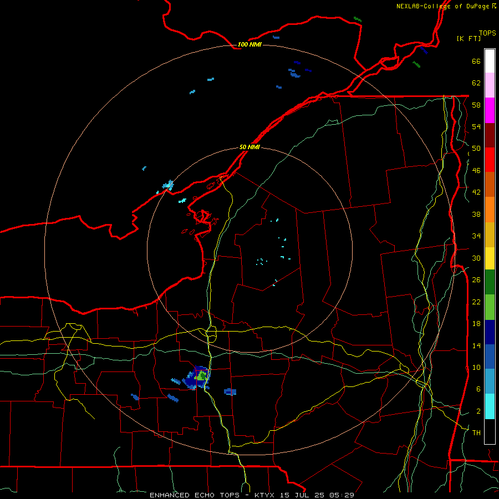
Task: Click the 6 scale label
Action: coord(478,389)
